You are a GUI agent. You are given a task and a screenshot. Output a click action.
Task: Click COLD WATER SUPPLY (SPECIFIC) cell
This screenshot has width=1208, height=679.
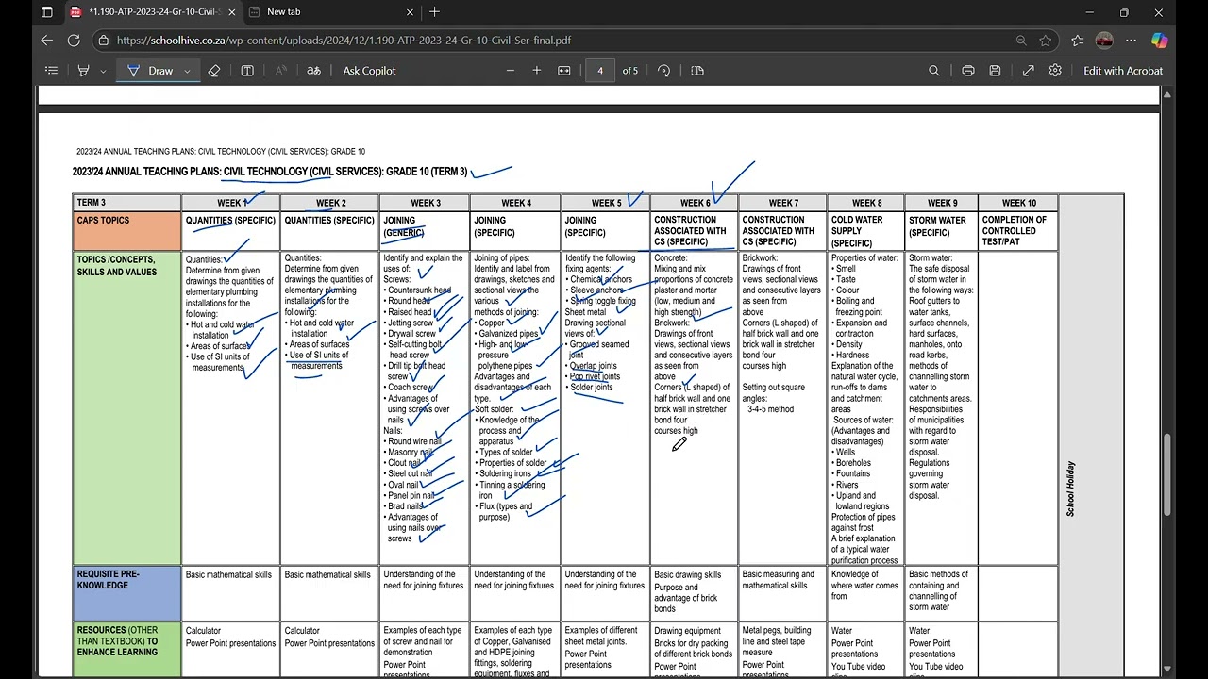(x=865, y=231)
